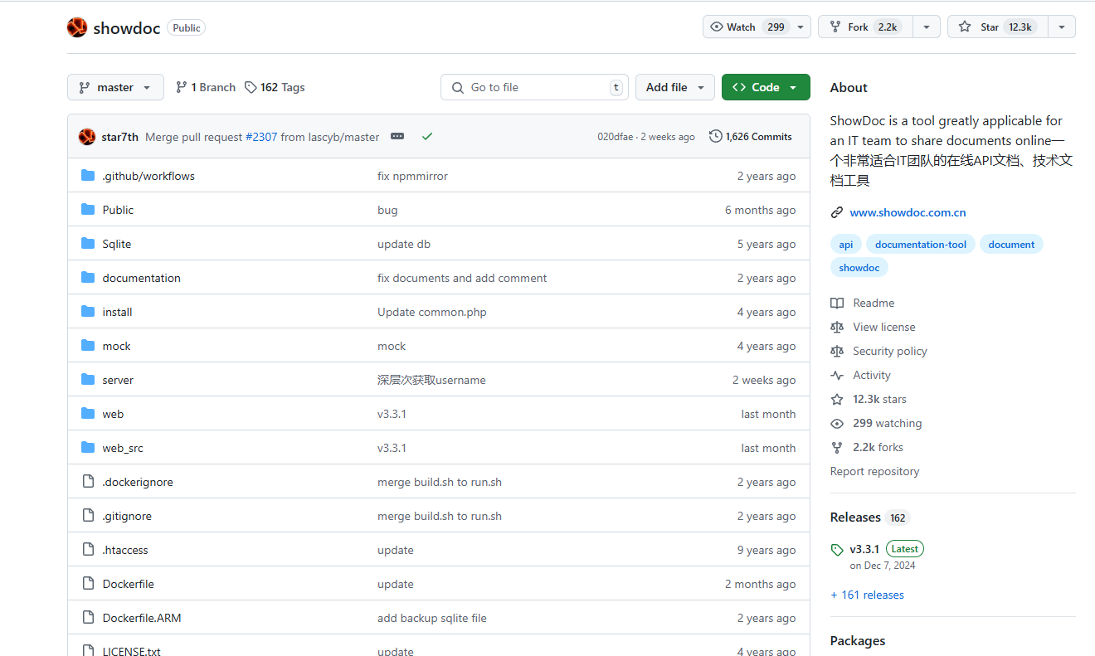
Task: Star the repository
Action: [997, 27]
